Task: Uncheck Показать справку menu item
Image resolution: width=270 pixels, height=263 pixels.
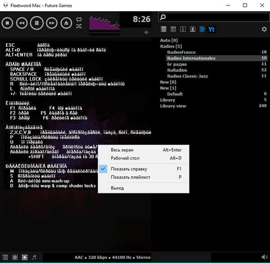Action: click(129, 169)
